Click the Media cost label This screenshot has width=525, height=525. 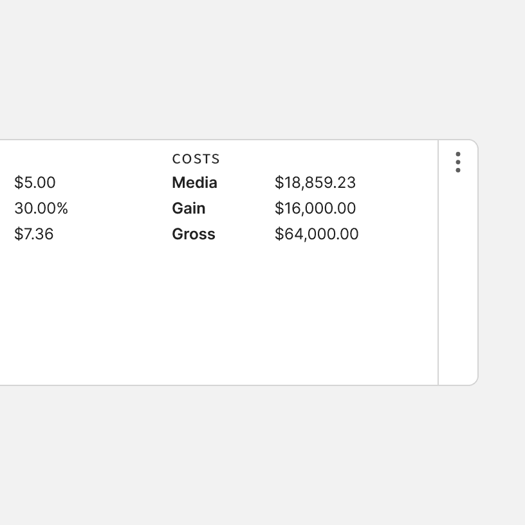coord(194,183)
